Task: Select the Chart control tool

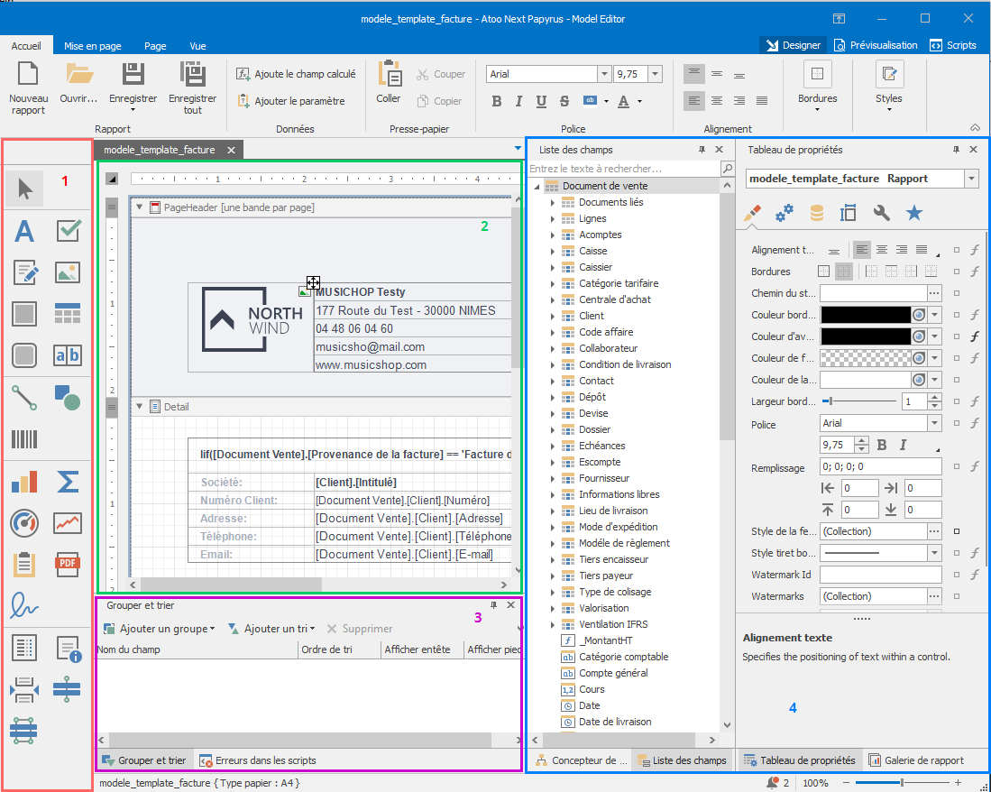Action: point(24,482)
